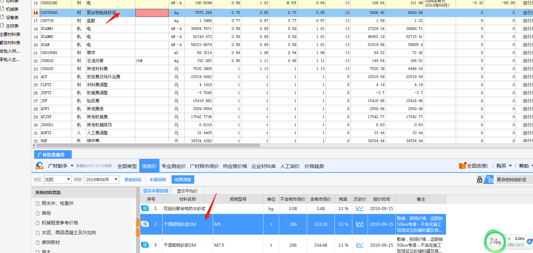The height and width of the screenshot is (253, 533).
Task: Open price history chart for 干混砌筑砂浆DM M7.5
Action: click(360, 245)
